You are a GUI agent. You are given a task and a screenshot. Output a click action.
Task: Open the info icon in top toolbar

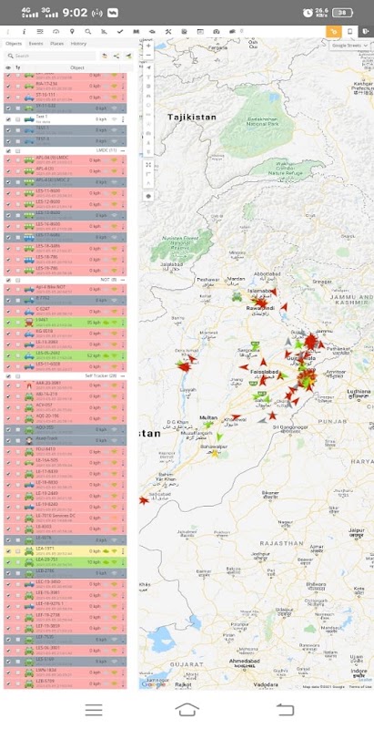coord(25,32)
